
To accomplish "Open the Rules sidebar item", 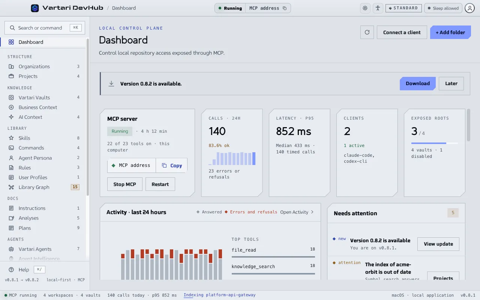I will [43, 168].
